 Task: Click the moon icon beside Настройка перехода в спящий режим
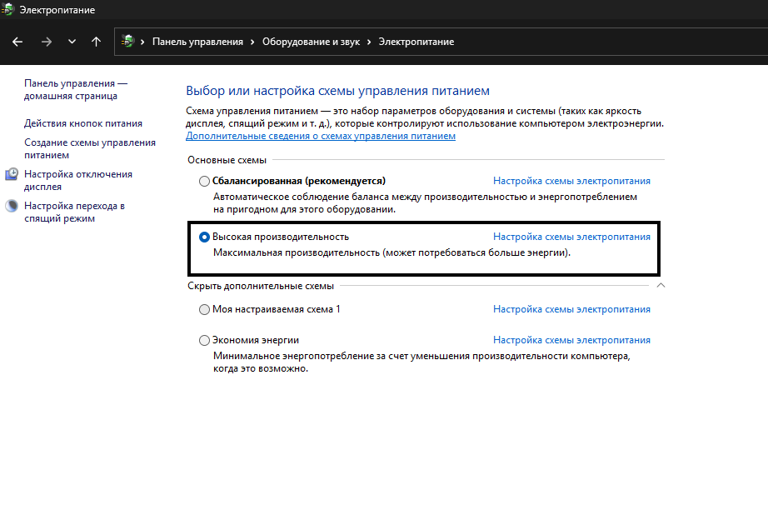[12, 206]
